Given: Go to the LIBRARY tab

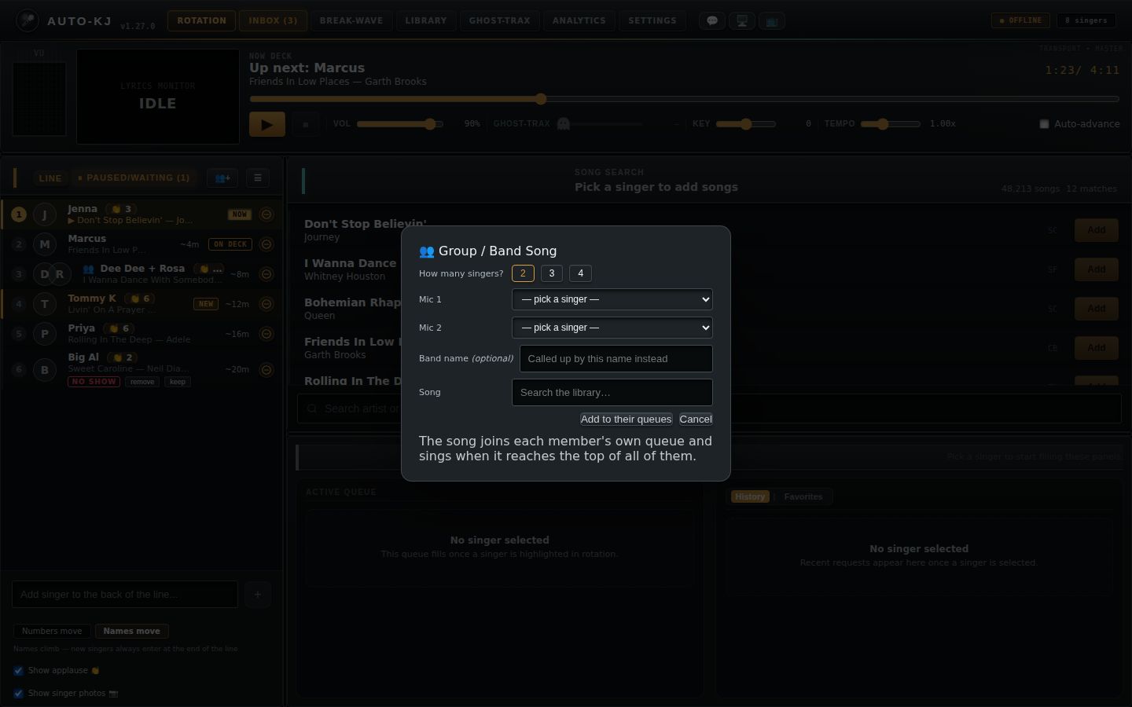Looking at the screenshot, I should (x=426, y=21).
